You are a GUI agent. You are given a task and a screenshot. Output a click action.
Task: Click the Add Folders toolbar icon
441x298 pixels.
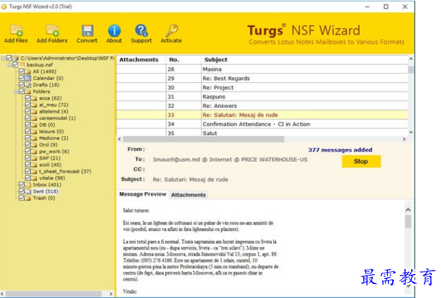(52, 30)
